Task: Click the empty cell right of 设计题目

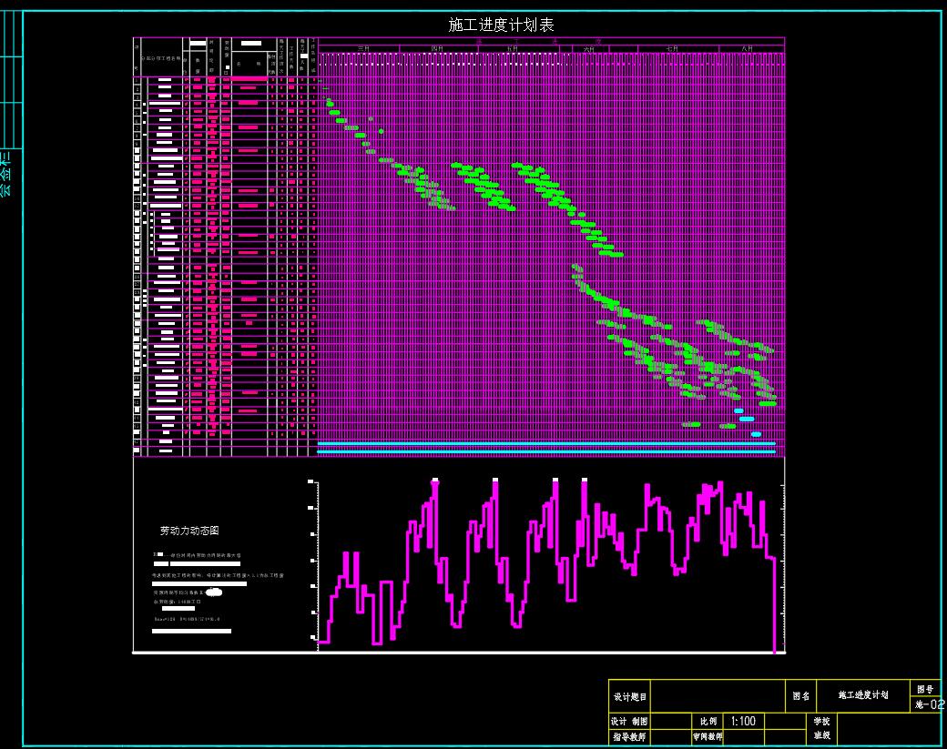Action: (718, 696)
